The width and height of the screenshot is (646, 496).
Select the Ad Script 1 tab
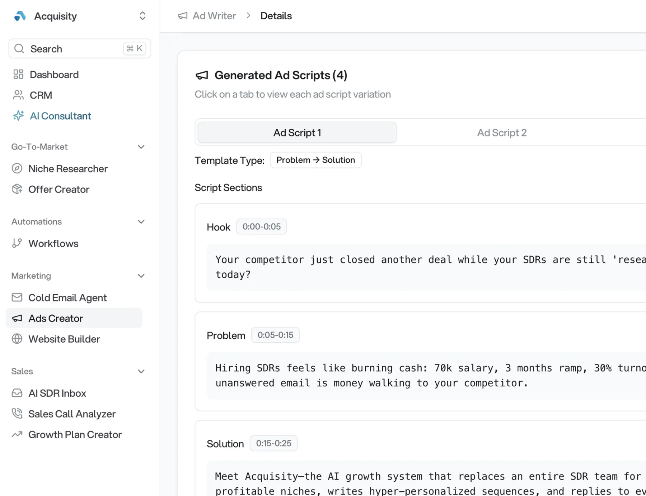tap(297, 132)
